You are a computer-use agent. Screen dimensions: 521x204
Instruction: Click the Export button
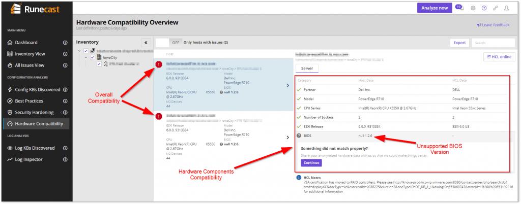click(459, 43)
